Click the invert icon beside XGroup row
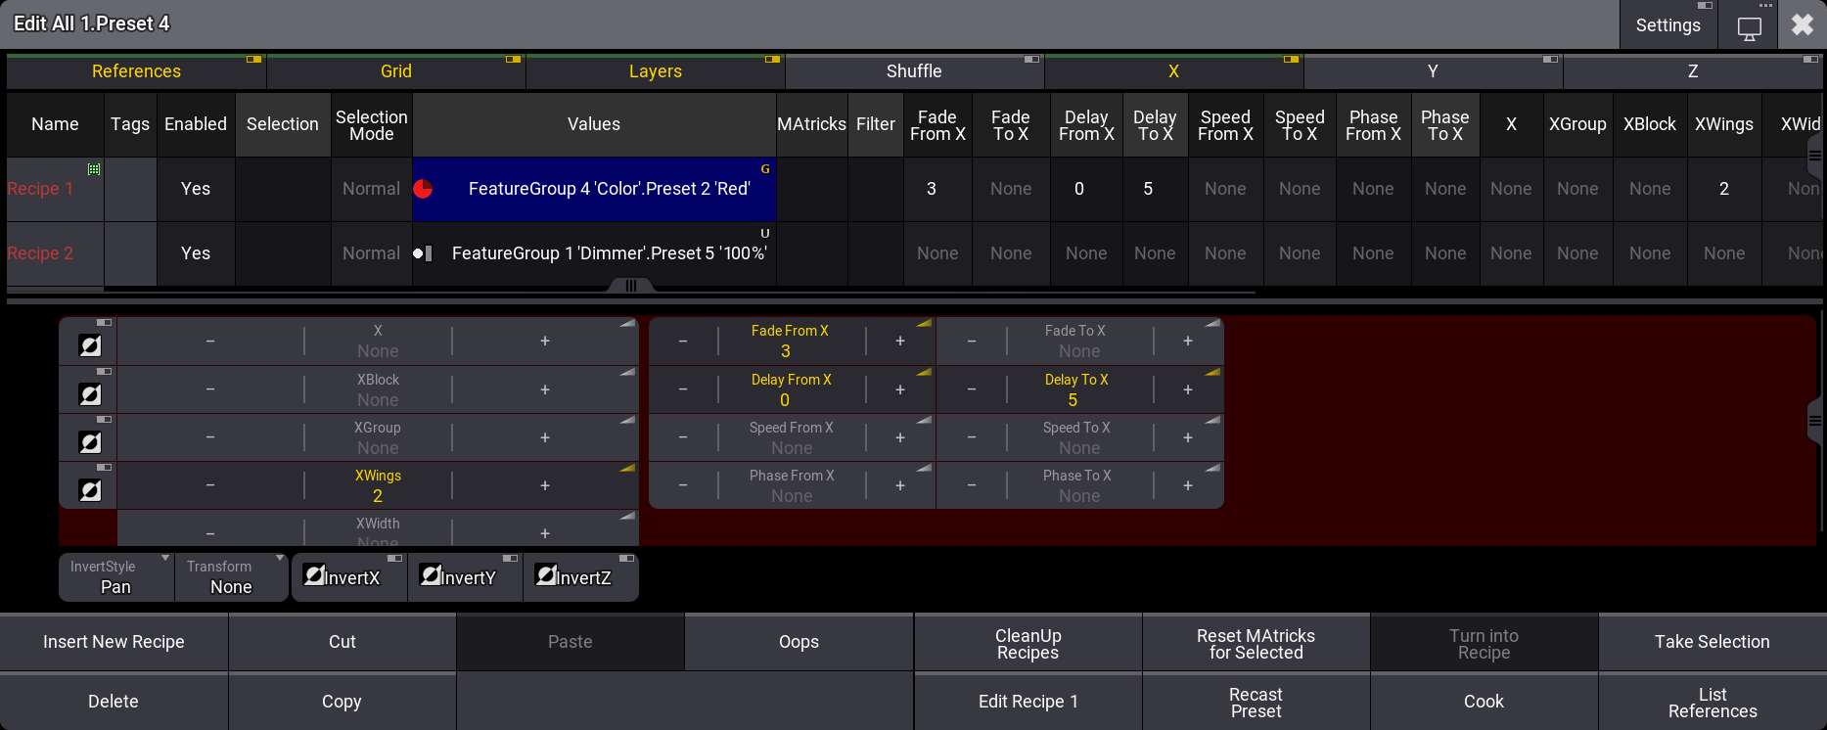 pyautogui.click(x=89, y=442)
